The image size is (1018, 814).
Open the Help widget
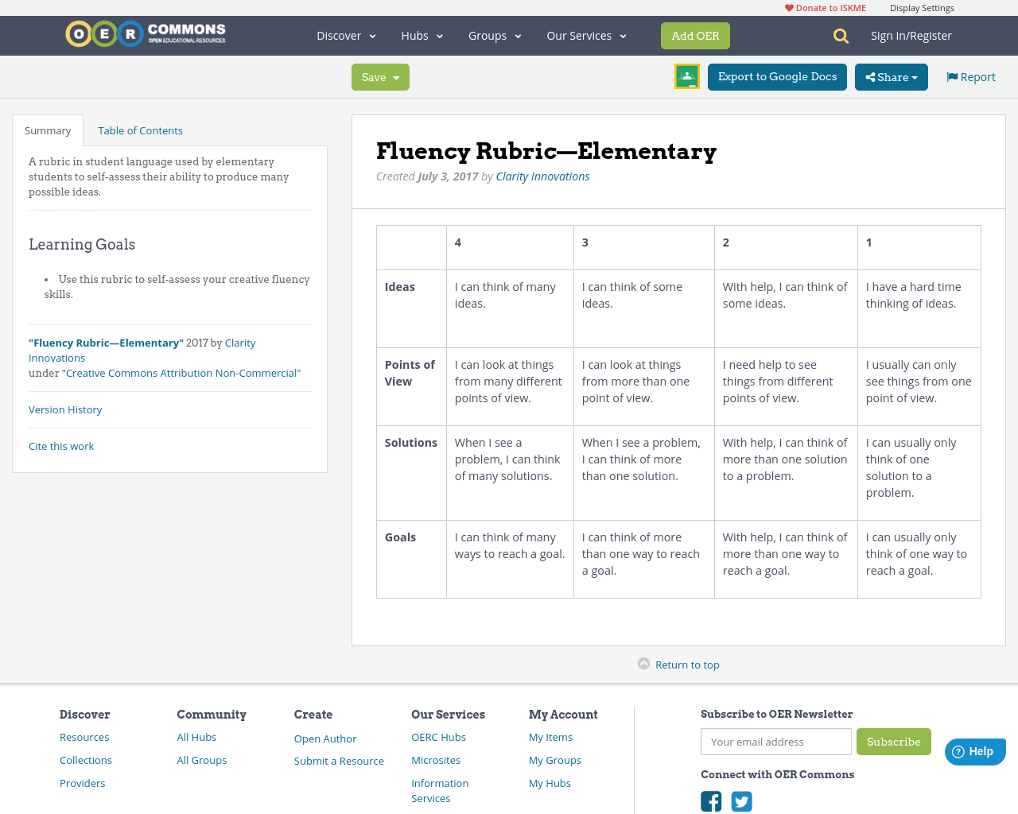tap(975, 750)
